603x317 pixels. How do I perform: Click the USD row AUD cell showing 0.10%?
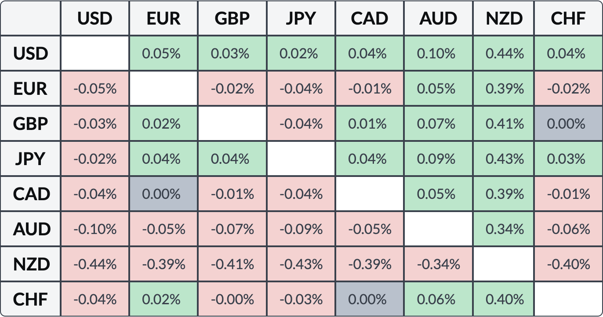[438, 54]
